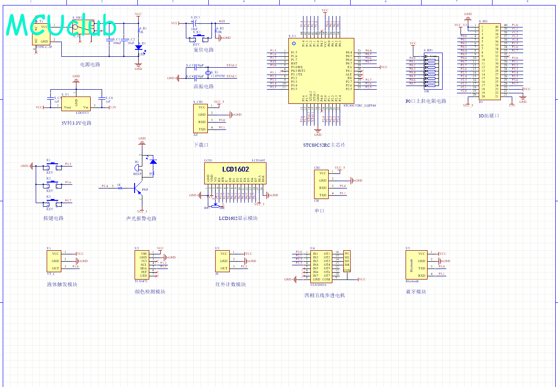Select the K3 key push button
This screenshot has height=387, width=558.
tap(53, 201)
